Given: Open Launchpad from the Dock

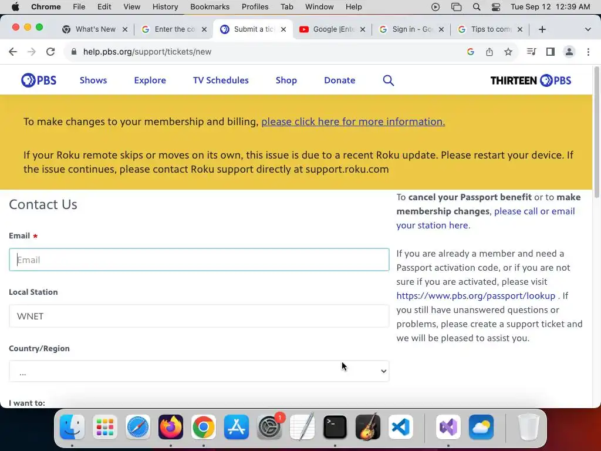Looking at the screenshot, I should [x=105, y=427].
